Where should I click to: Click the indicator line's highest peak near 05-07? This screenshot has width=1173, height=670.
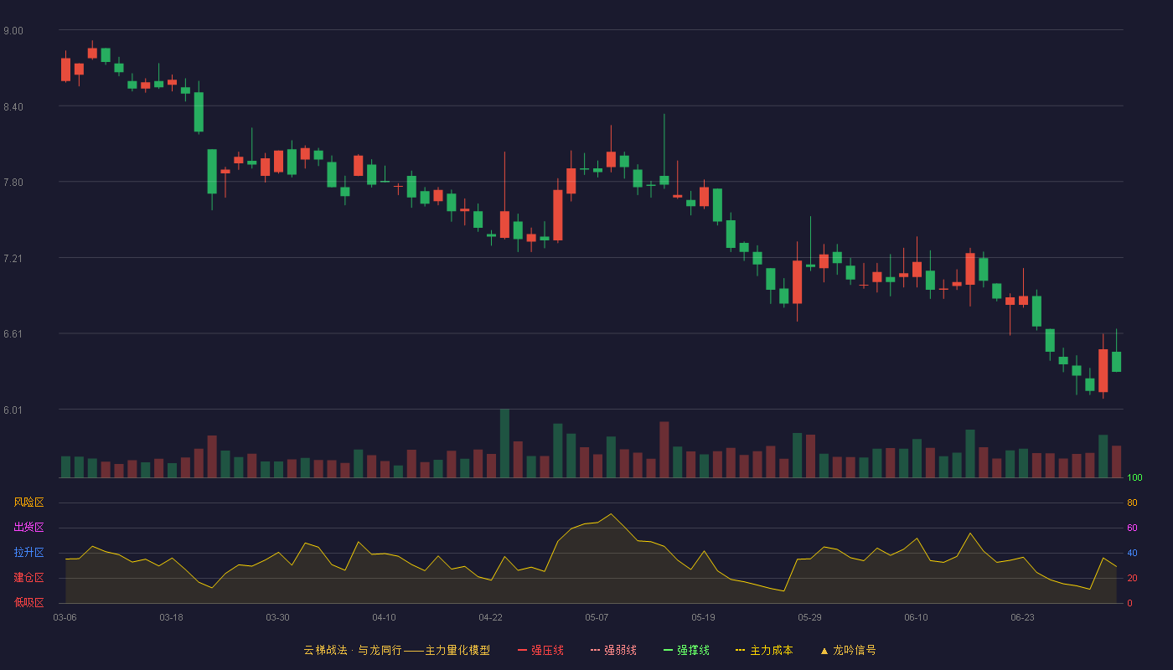click(x=611, y=514)
